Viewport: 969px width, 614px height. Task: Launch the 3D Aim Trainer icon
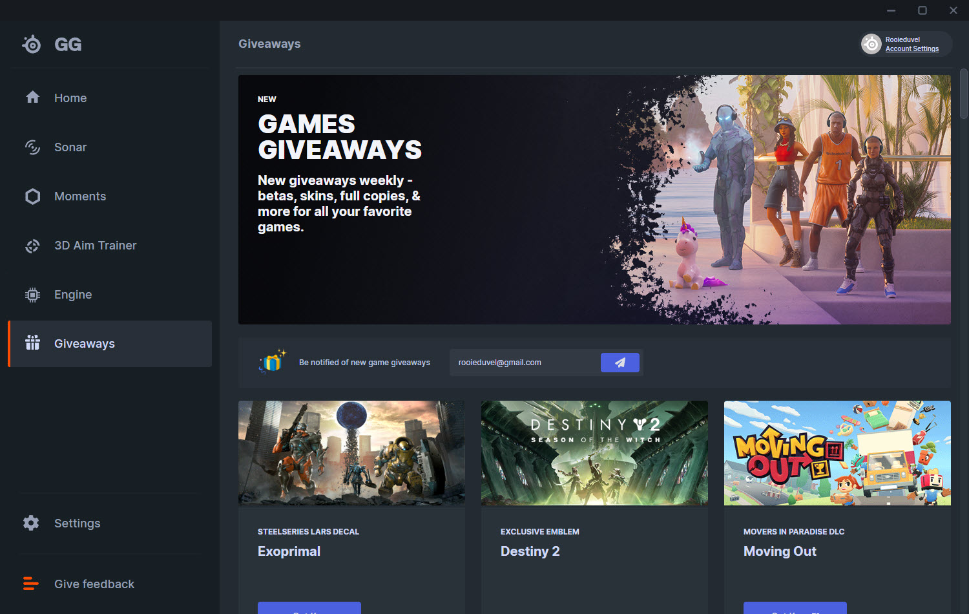point(32,246)
